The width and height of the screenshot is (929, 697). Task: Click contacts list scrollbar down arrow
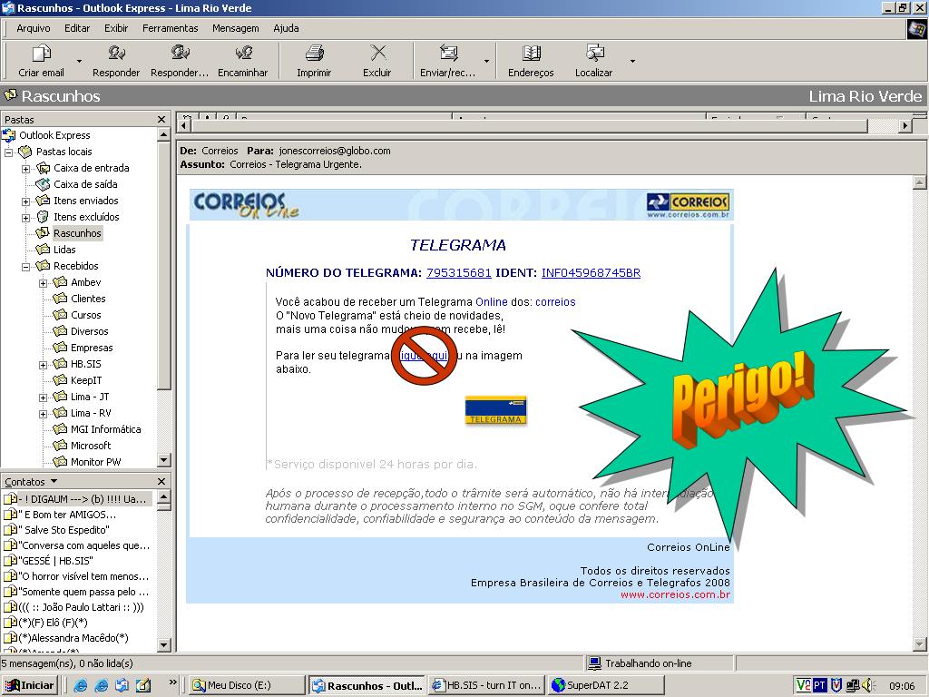click(x=164, y=645)
